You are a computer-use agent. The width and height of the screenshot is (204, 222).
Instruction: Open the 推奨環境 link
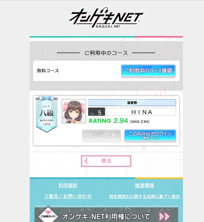144,185
